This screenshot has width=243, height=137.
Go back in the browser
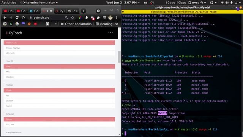point(5,18)
